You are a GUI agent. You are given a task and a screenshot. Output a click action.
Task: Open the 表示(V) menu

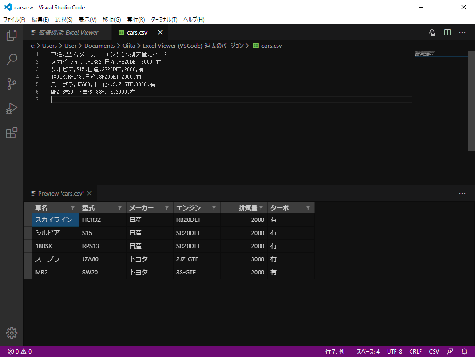click(x=87, y=20)
